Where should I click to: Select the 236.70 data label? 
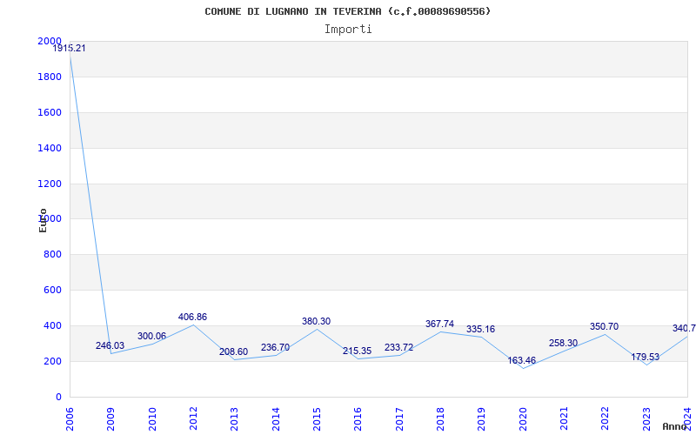(x=275, y=347)
